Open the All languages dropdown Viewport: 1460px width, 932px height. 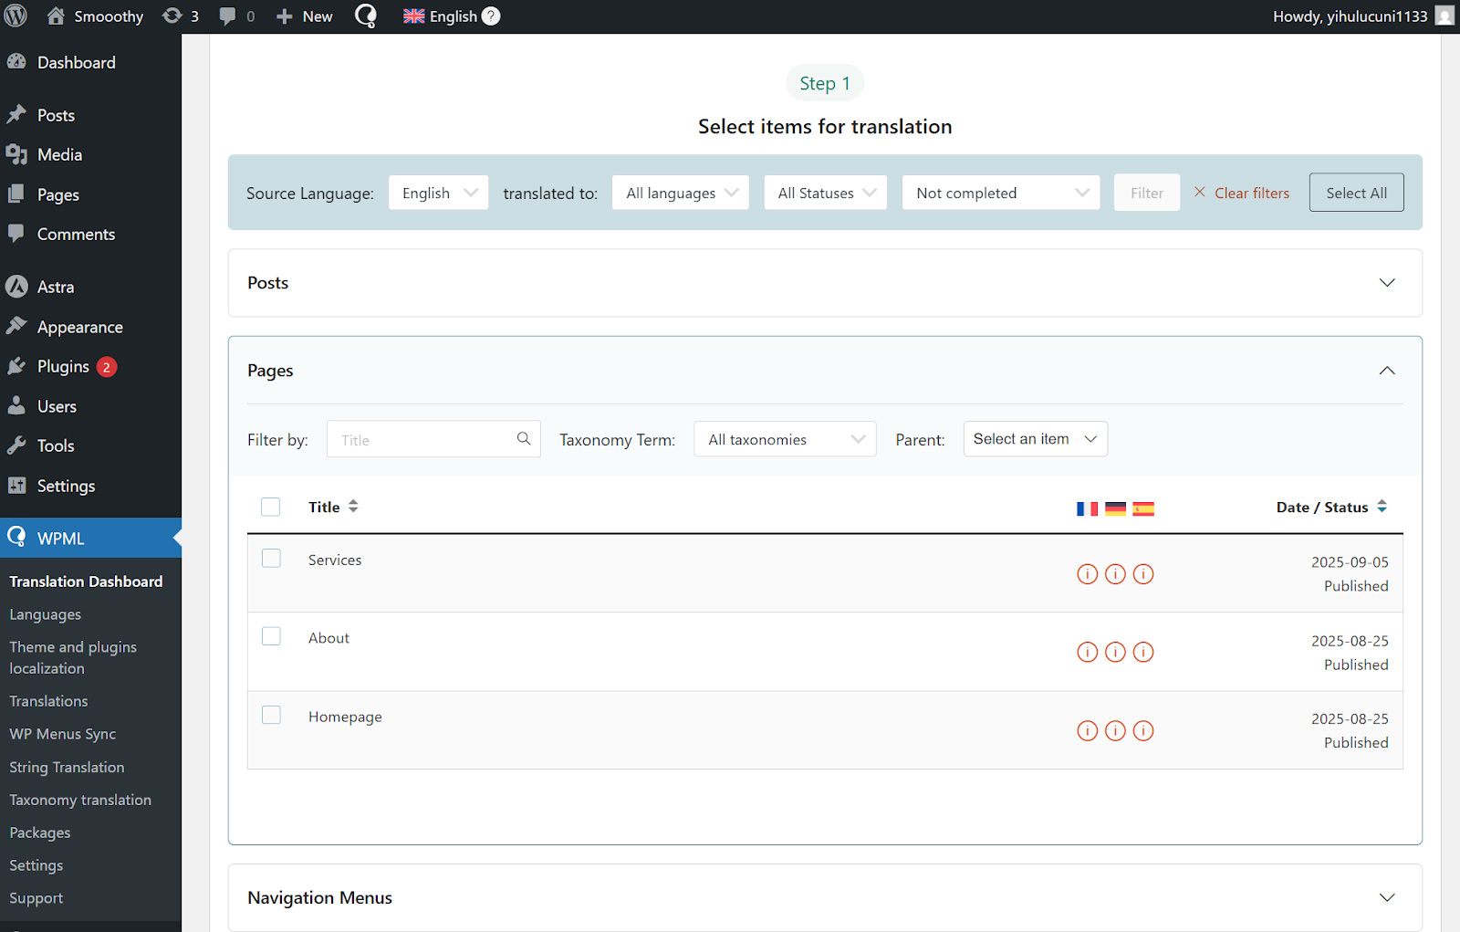[681, 193]
